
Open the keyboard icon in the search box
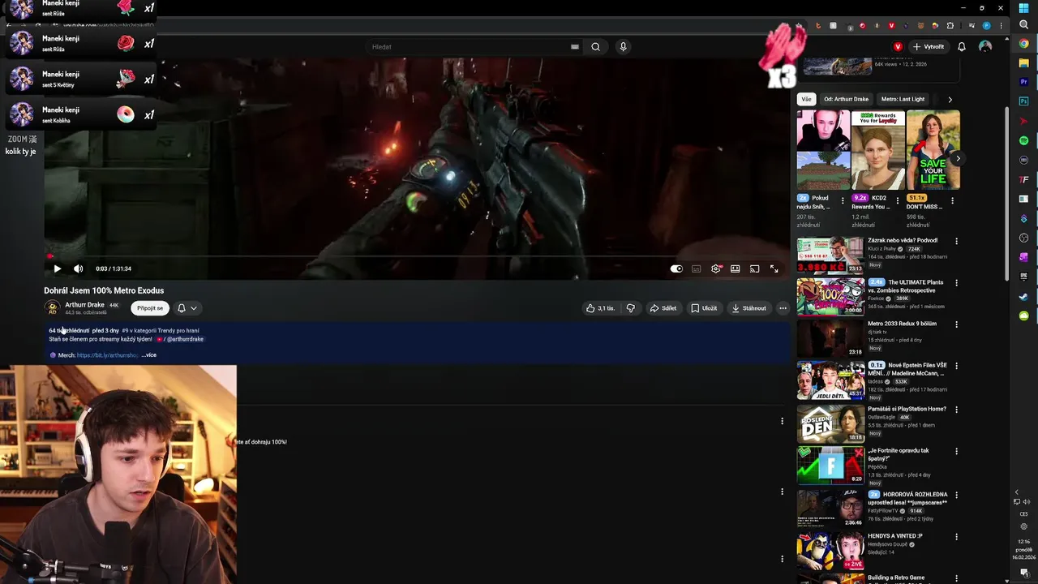(x=575, y=47)
